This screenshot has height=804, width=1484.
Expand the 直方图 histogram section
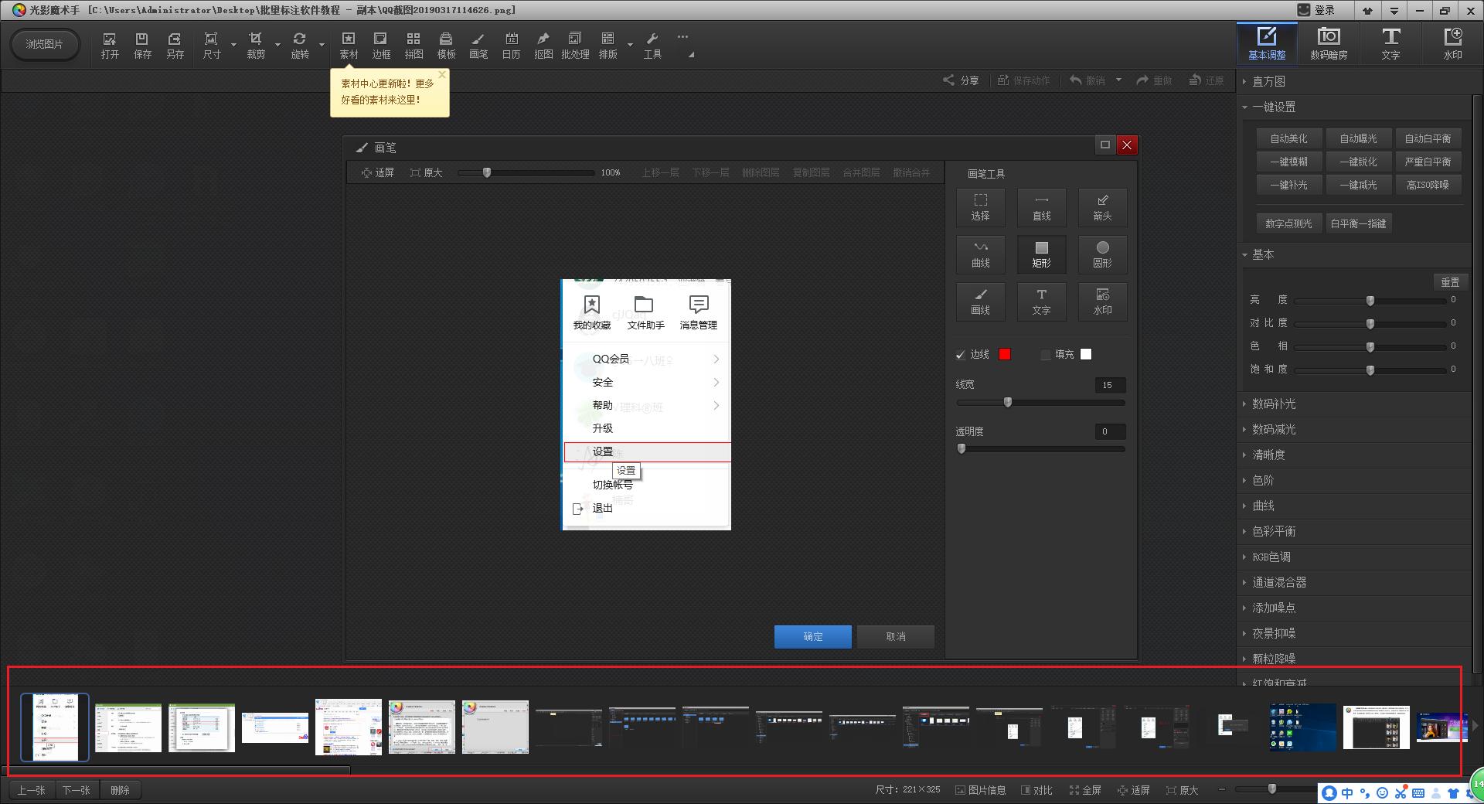point(1268,81)
